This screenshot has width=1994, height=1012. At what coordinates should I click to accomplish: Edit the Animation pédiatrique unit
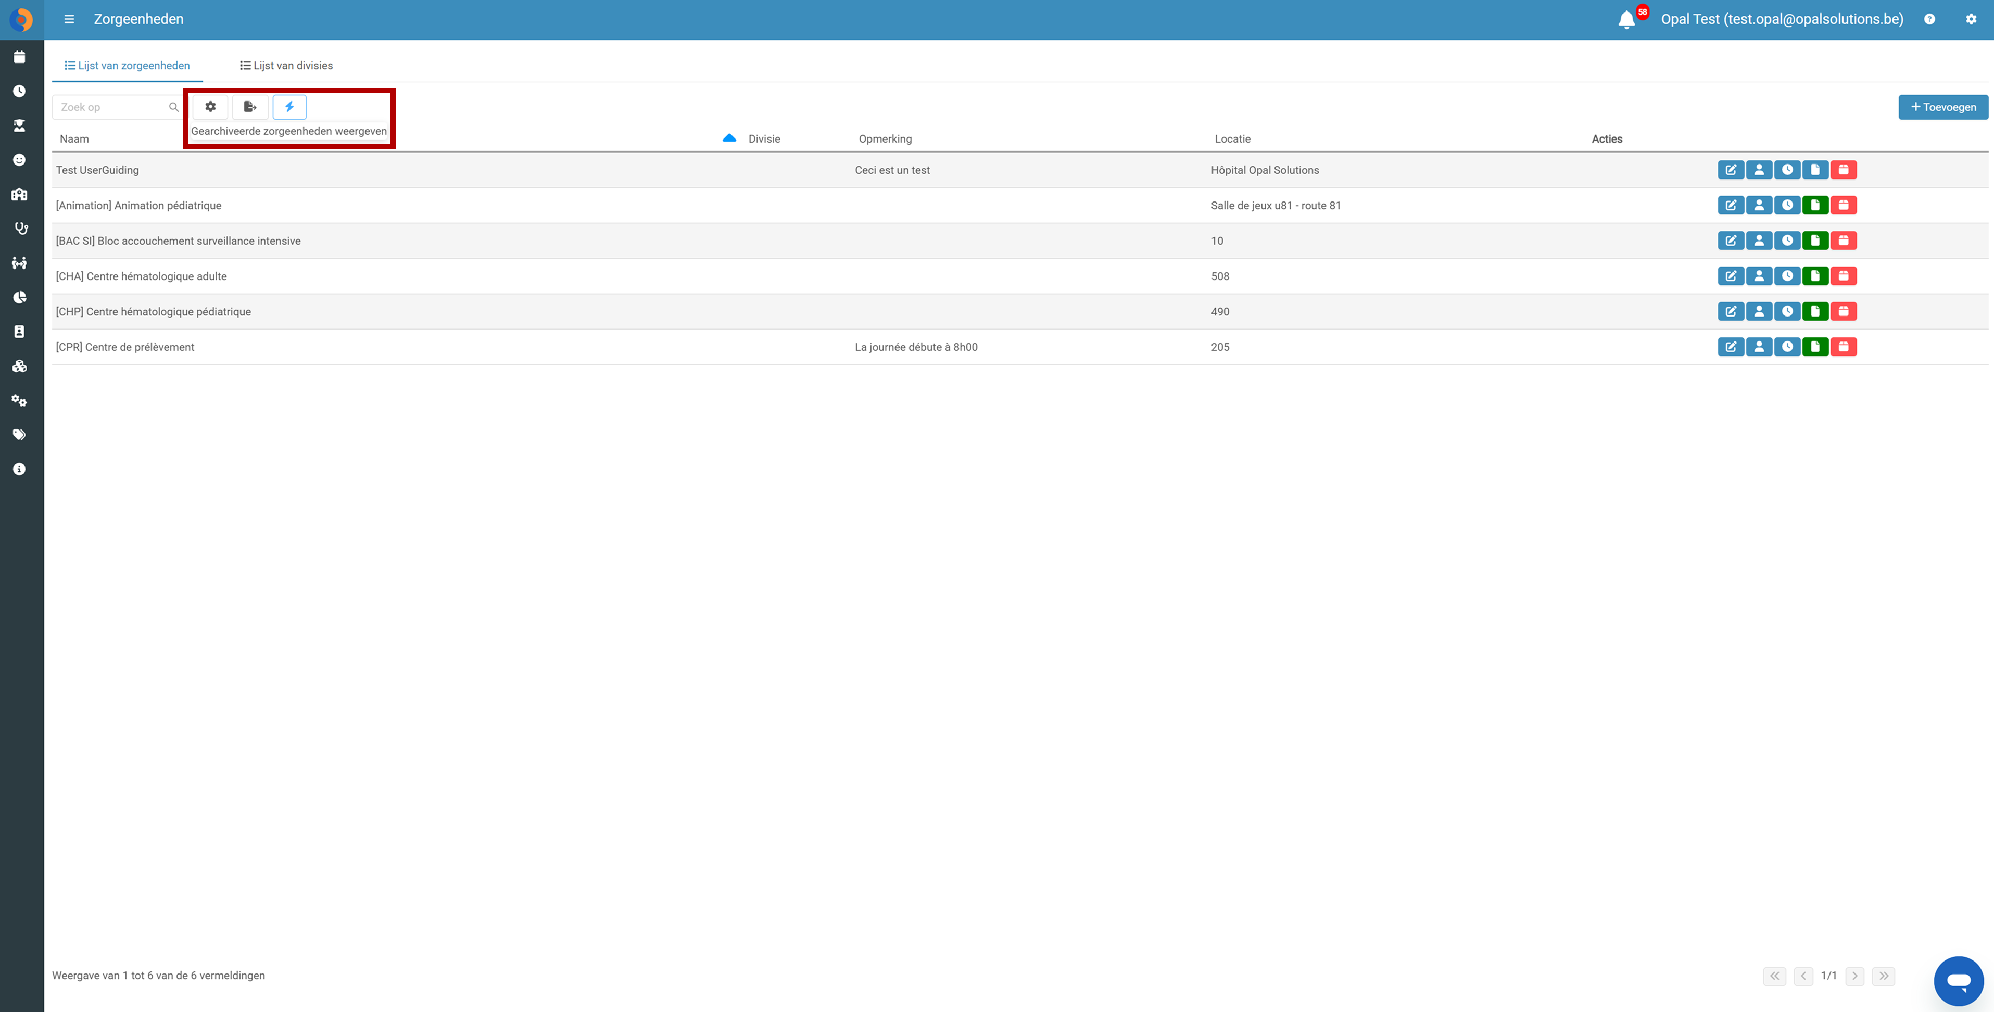(1731, 206)
